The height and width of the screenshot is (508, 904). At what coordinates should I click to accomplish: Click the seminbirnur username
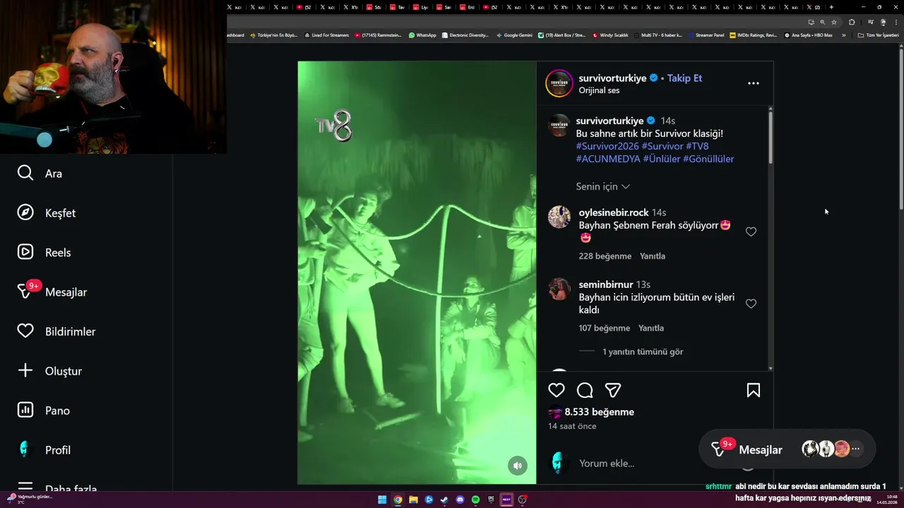tap(606, 284)
